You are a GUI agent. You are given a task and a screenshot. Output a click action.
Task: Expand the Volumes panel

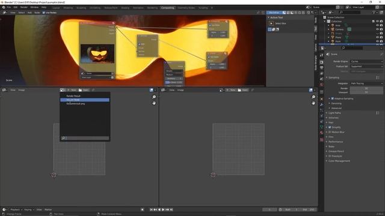333,118
